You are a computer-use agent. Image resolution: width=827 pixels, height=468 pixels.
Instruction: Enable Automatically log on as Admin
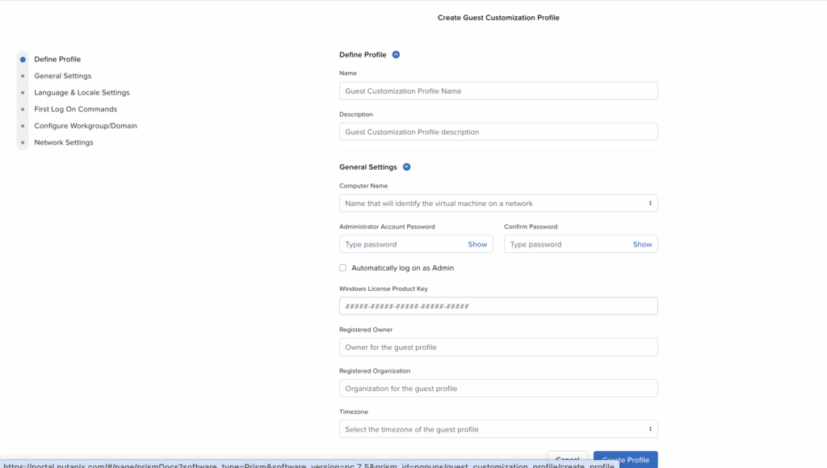click(342, 268)
